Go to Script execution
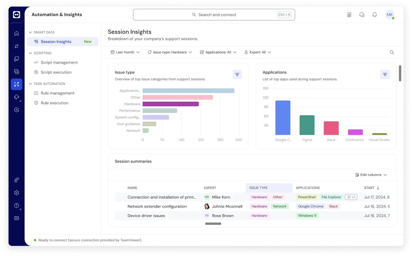The image size is (412, 256). point(53,72)
